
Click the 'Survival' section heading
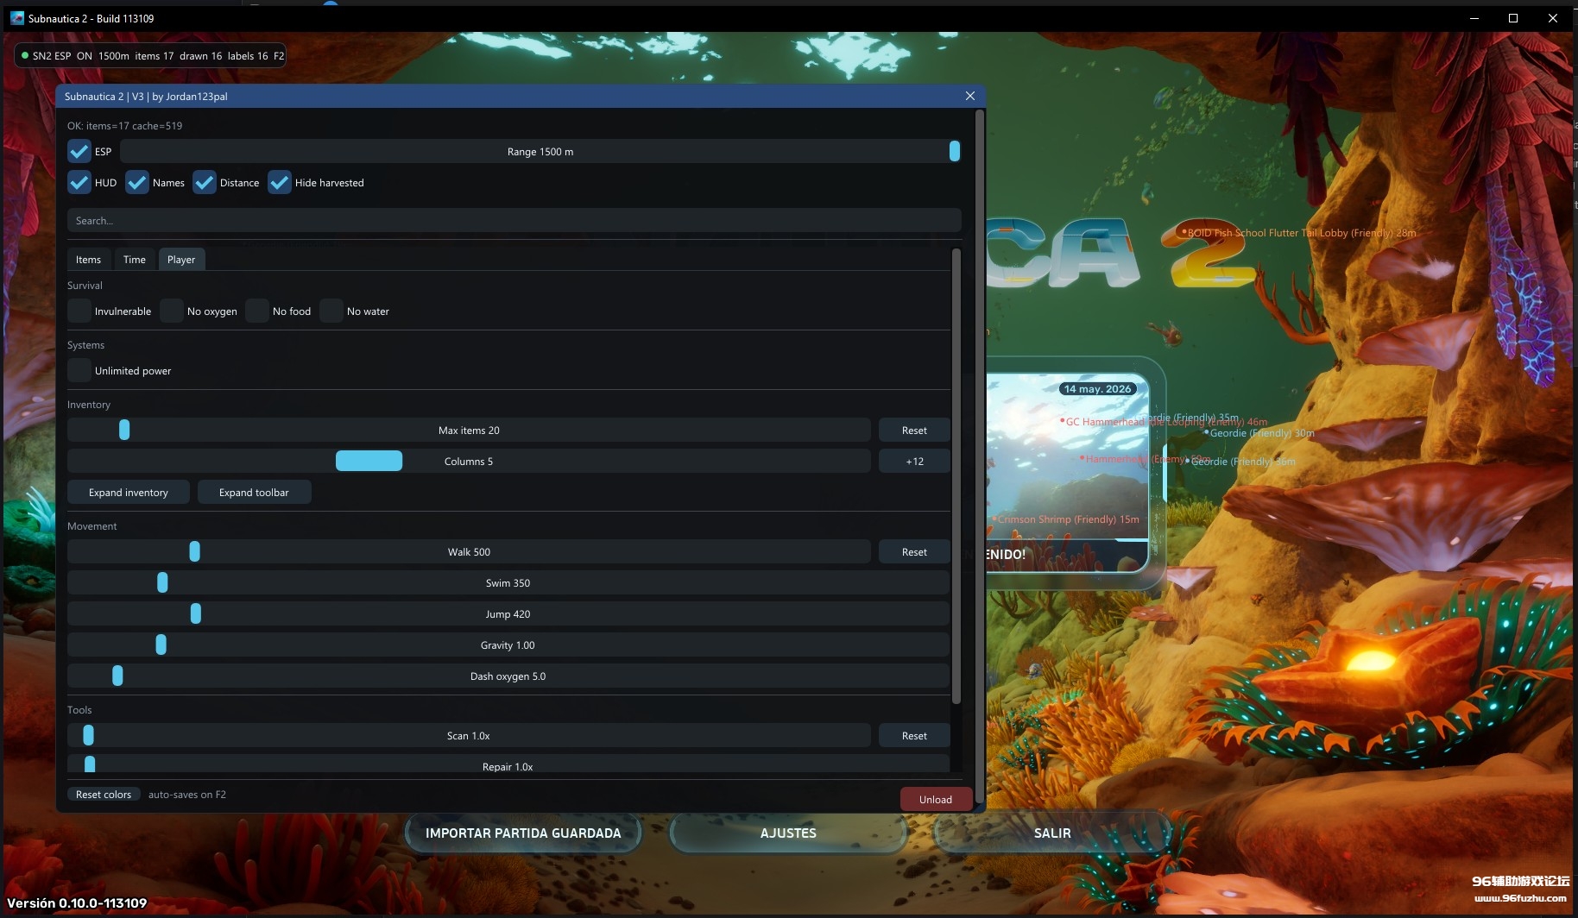[x=85, y=286]
